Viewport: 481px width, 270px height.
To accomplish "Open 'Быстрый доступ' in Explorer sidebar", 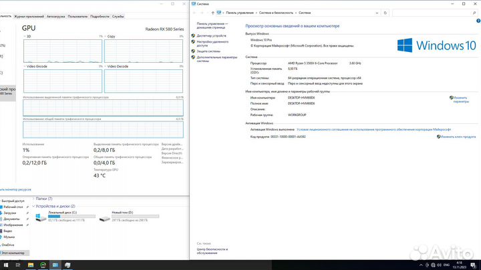I will point(13,201).
